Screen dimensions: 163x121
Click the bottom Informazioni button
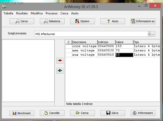click(143, 113)
